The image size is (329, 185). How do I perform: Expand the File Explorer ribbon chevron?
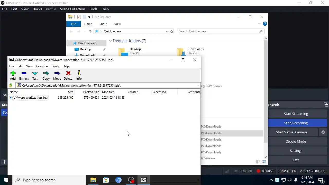tap(259, 24)
